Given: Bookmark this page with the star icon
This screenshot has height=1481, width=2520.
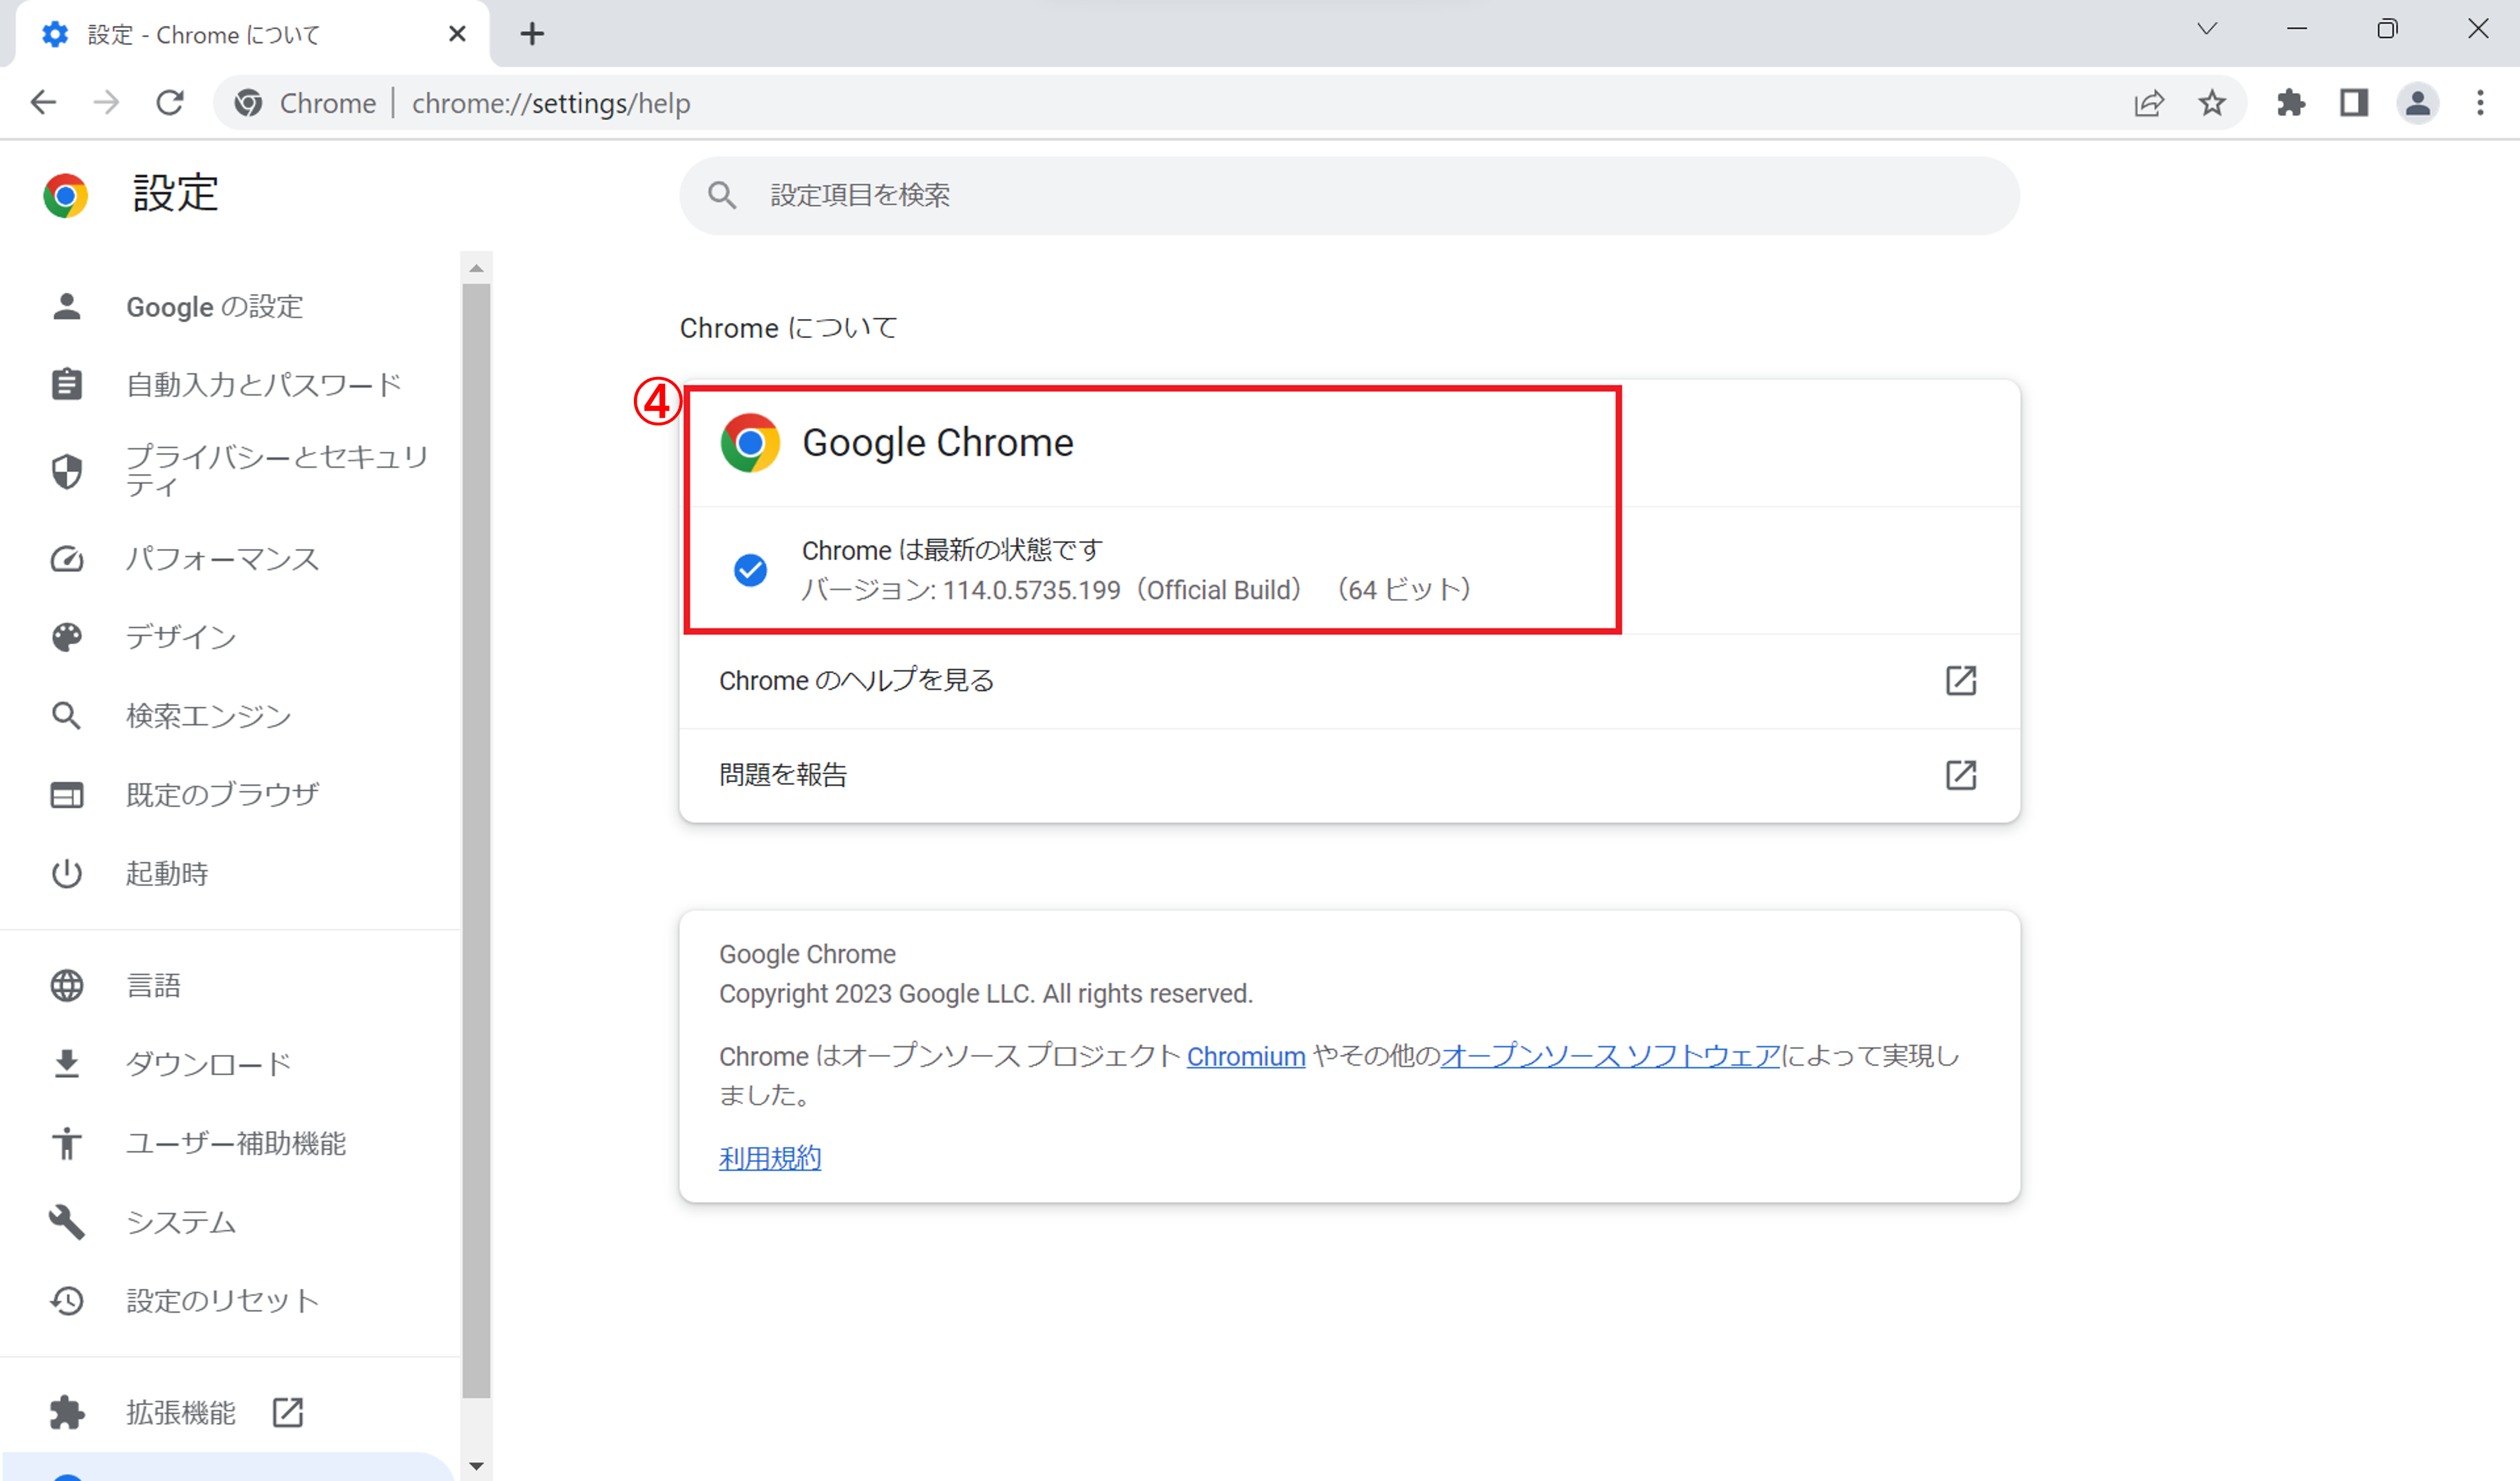Looking at the screenshot, I should point(2212,103).
